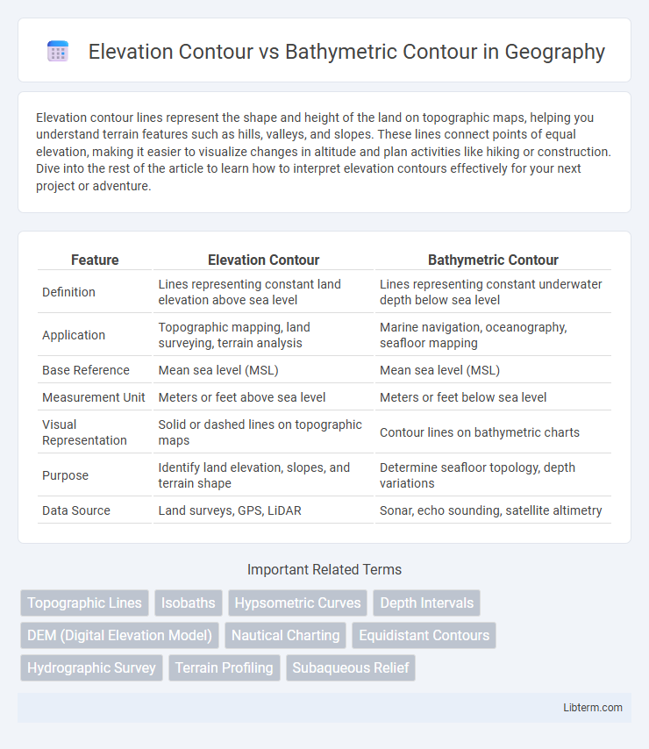Select the Data Source table row label
This screenshot has width=649, height=749.
76,510
